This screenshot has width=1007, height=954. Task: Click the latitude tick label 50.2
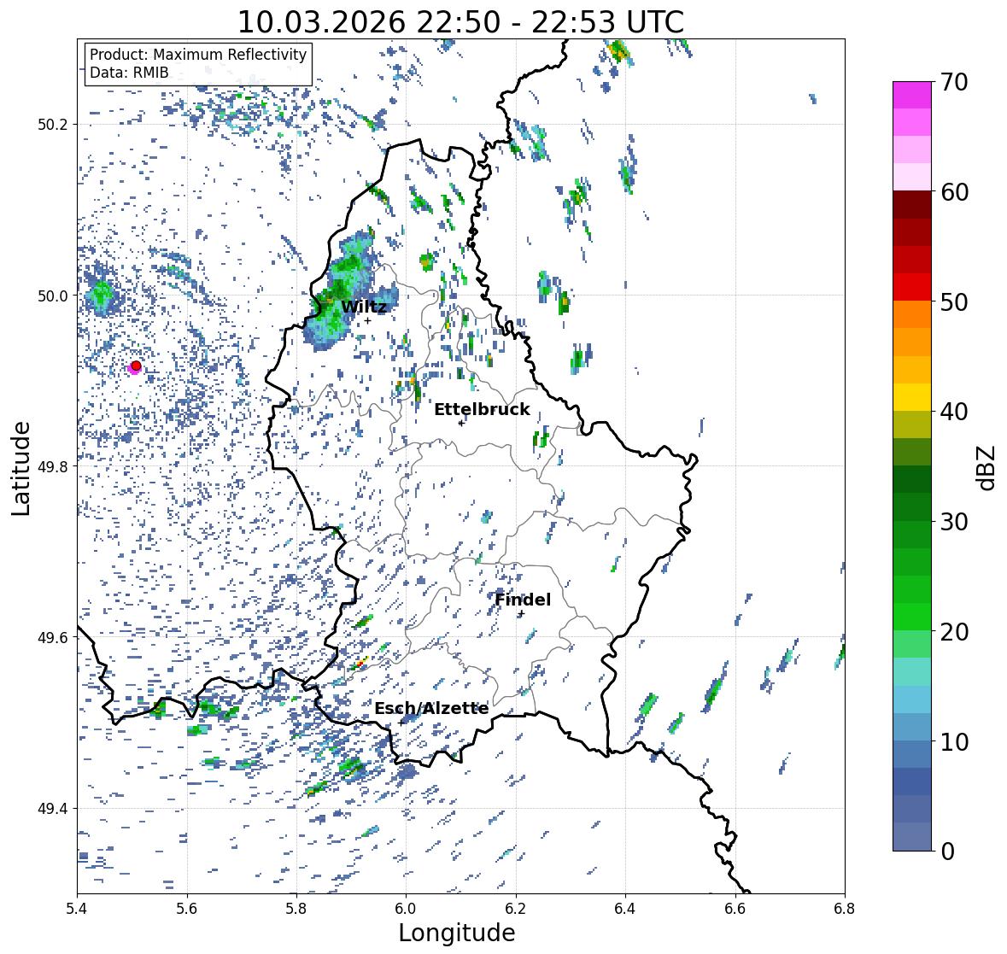53,125
